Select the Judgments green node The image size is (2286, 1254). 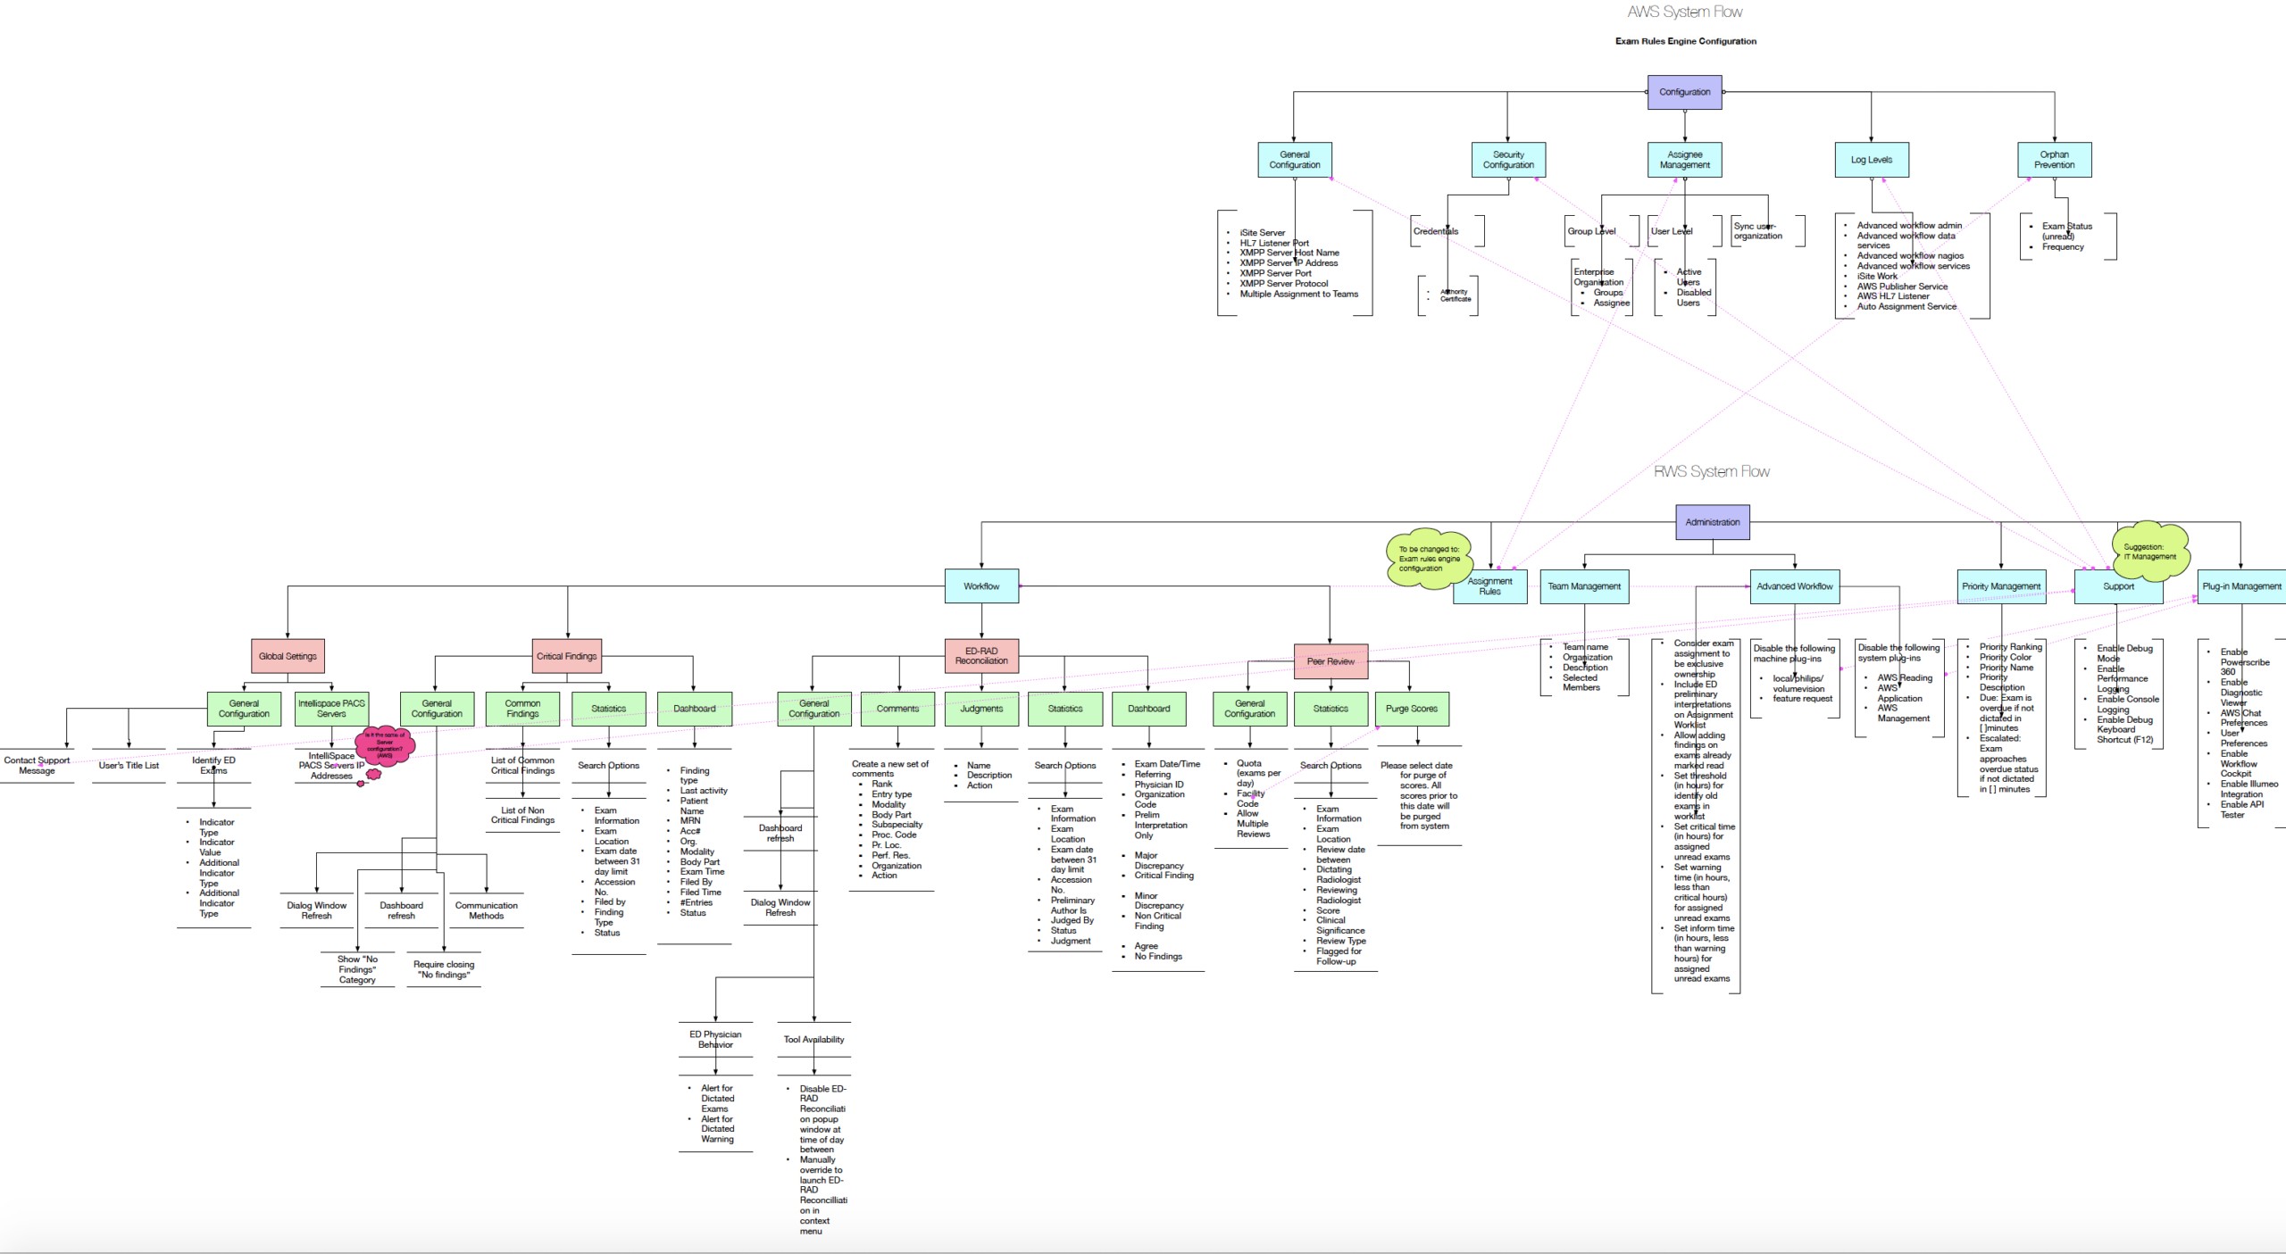pos(981,709)
